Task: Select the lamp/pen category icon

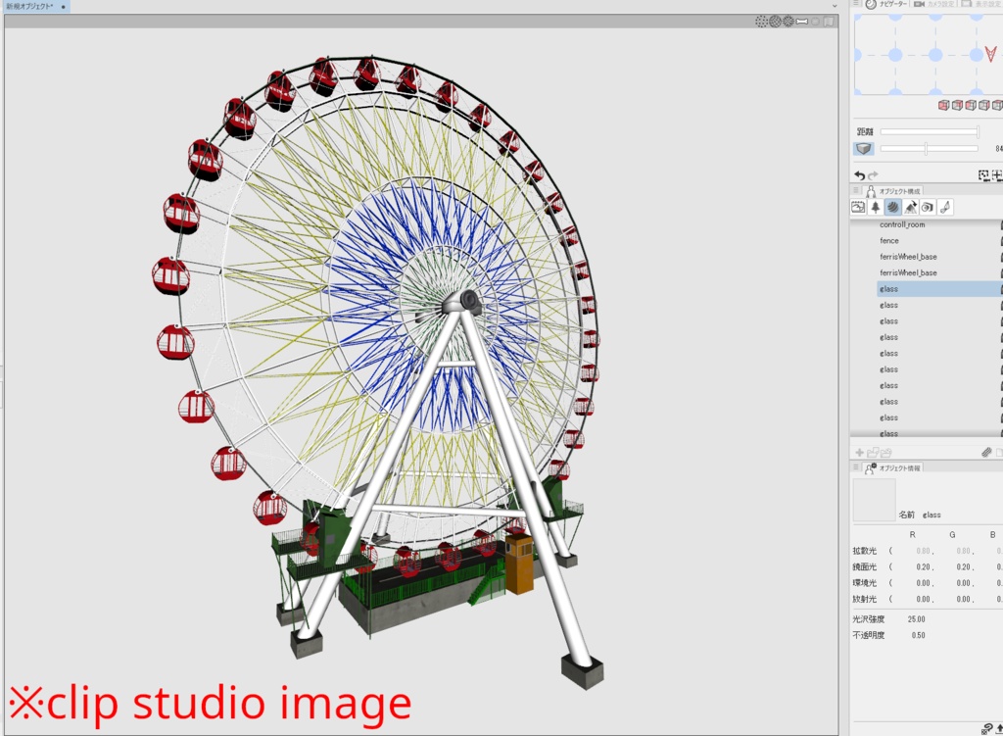Action: [945, 207]
